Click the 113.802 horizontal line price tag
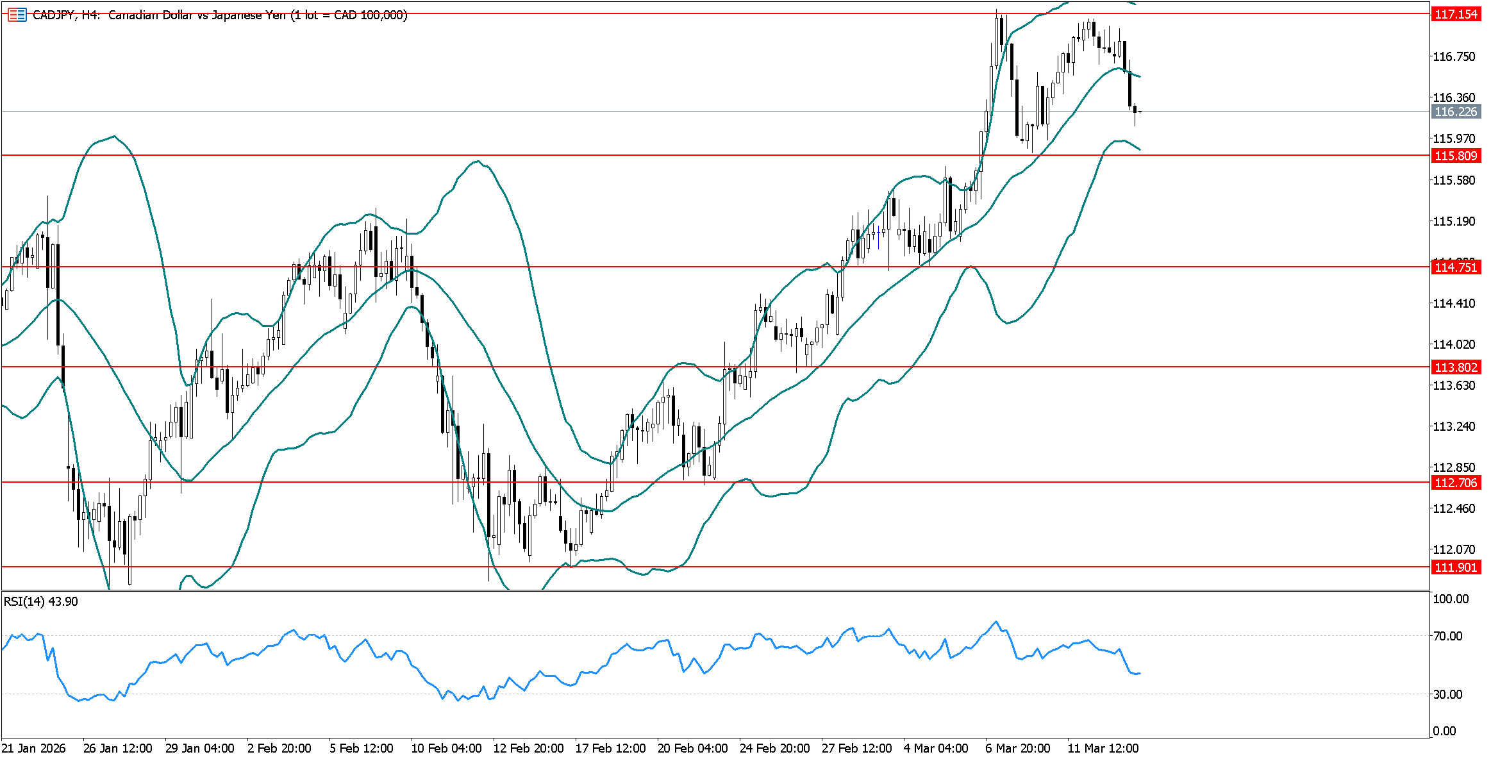 tap(1455, 367)
